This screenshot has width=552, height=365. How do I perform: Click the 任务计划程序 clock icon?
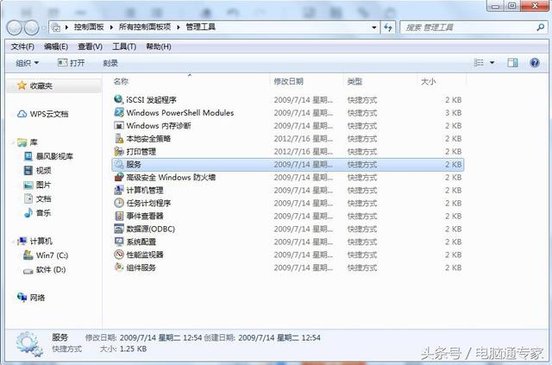(x=119, y=203)
